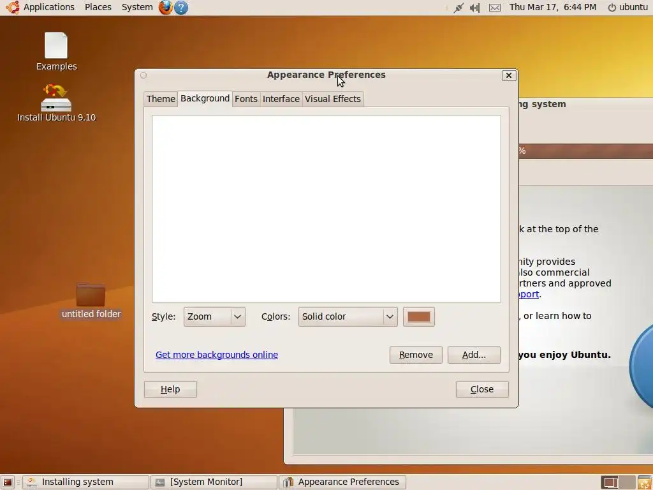Switch to second workspace in switcher
Screen dimensions: 653x490
[627, 482]
